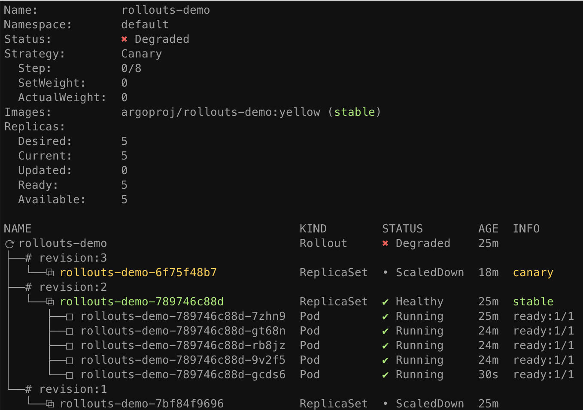Click the STATUS column header

[402, 229]
